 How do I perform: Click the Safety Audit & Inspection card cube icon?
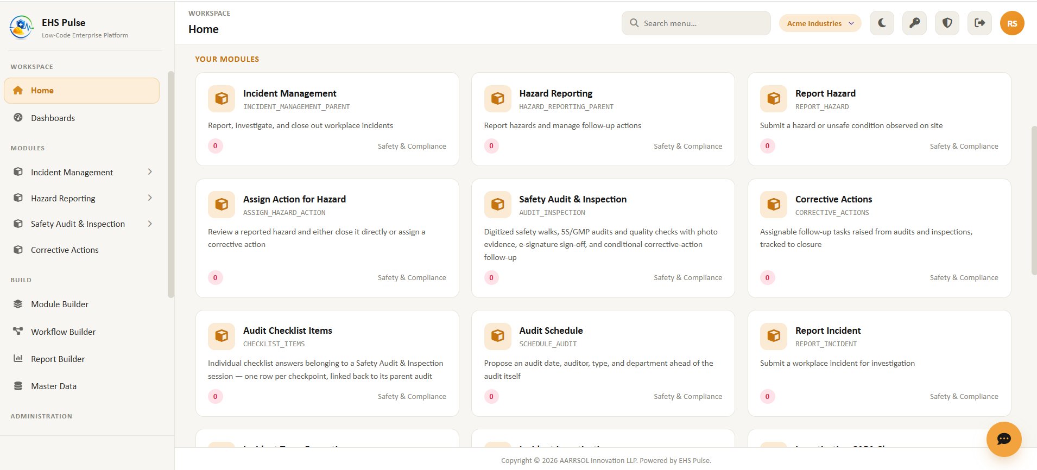(x=497, y=205)
